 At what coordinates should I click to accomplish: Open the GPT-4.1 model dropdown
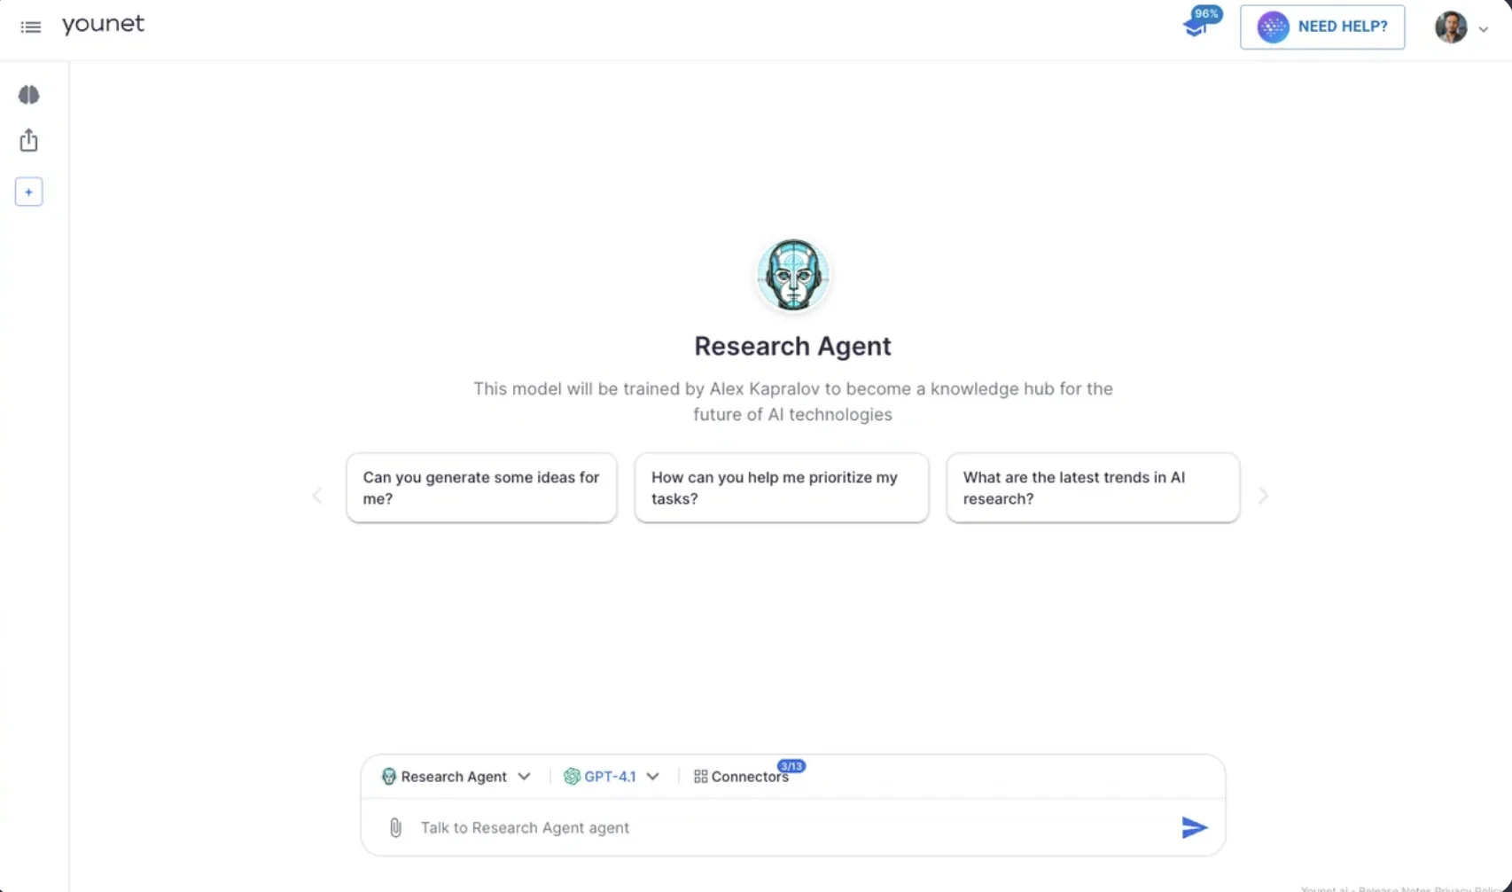tap(612, 777)
